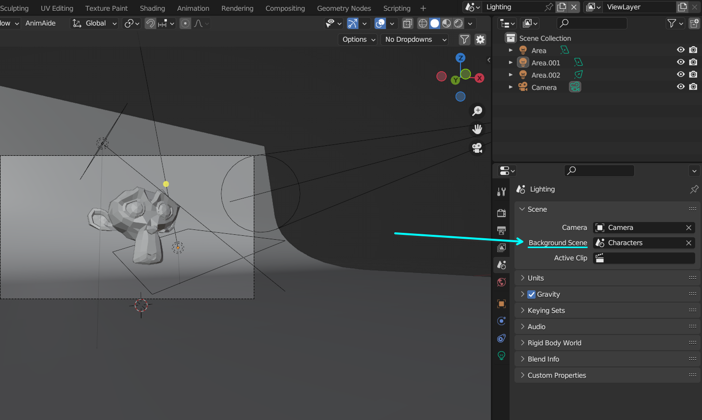Hide Area light in viewport
Image resolution: width=702 pixels, height=420 pixels.
click(680, 50)
